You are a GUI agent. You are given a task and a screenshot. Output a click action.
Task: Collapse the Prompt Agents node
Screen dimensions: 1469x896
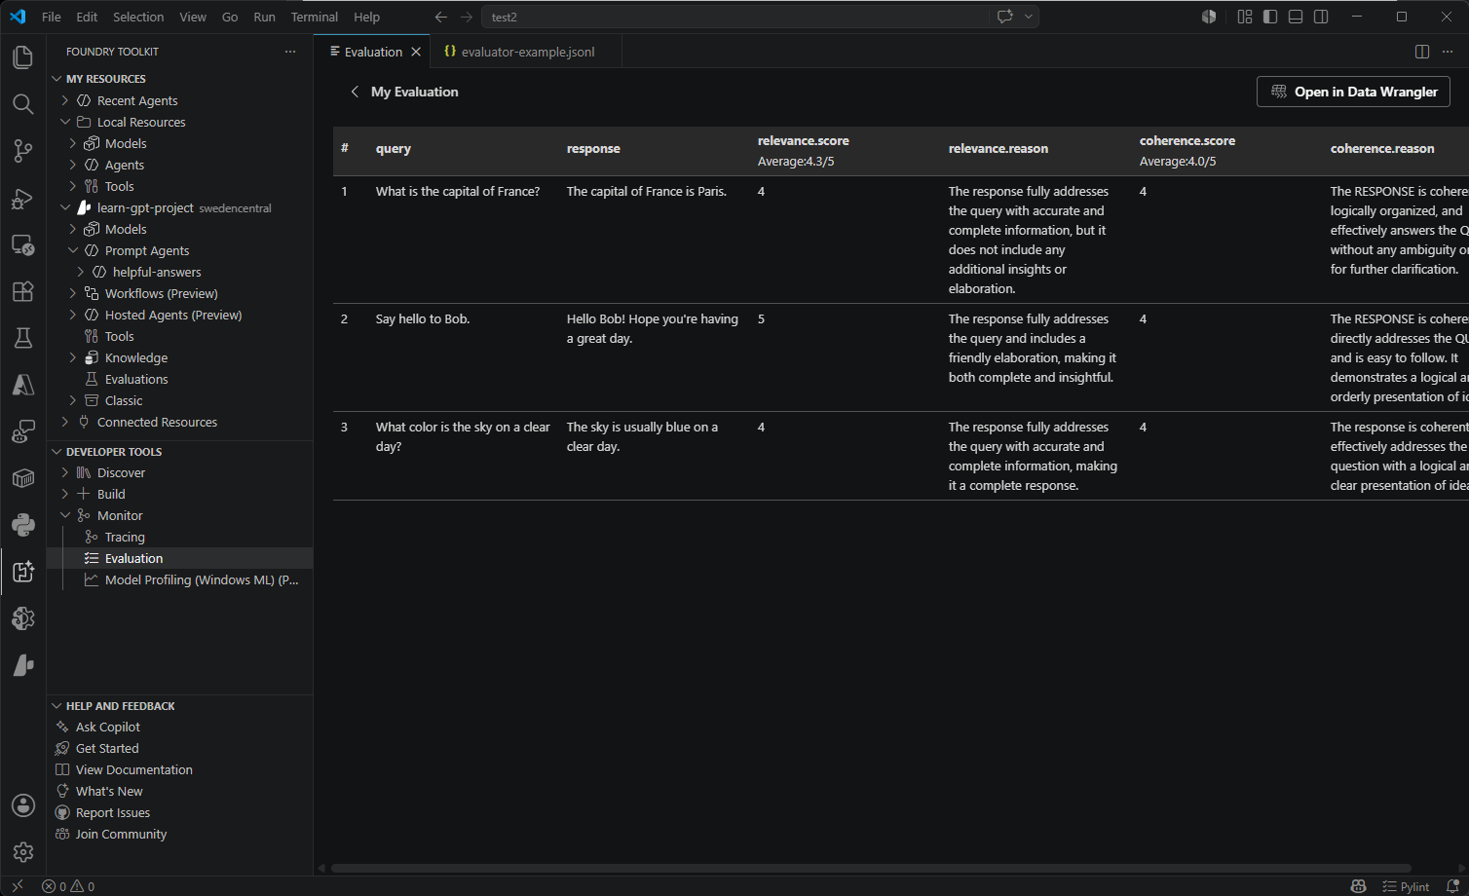point(73,250)
